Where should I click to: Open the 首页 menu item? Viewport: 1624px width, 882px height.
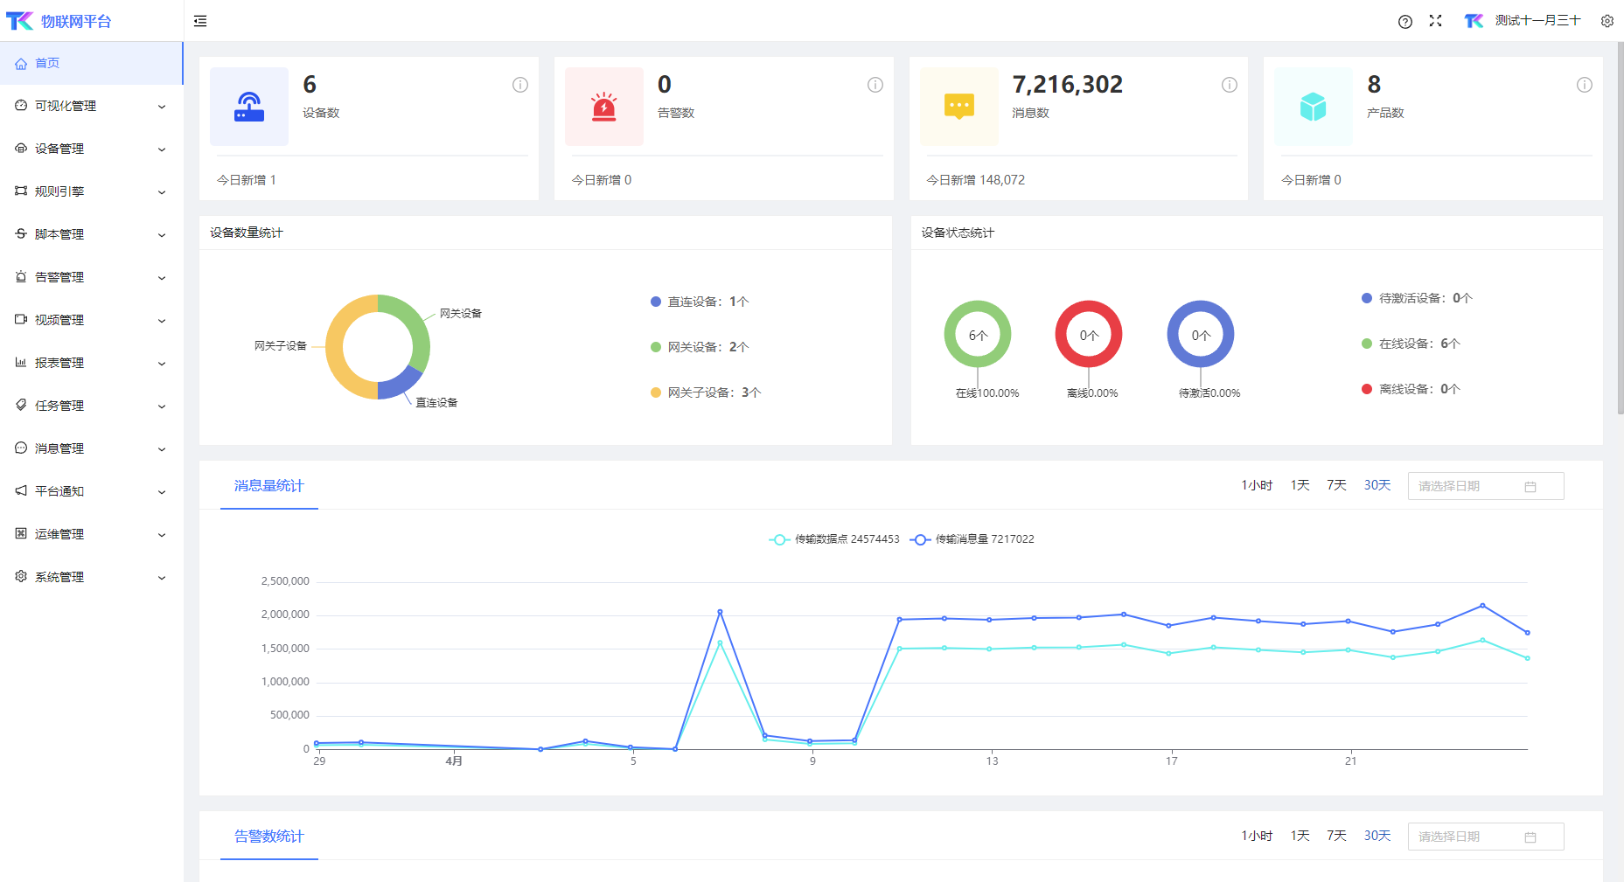point(91,63)
